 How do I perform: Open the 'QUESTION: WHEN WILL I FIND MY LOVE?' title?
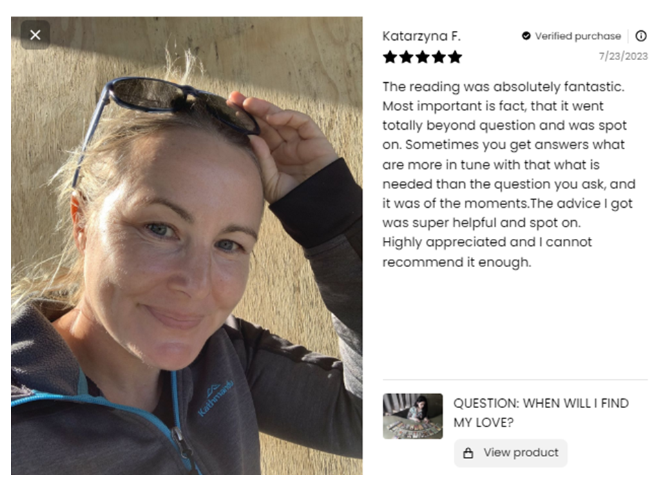pyautogui.click(x=541, y=413)
